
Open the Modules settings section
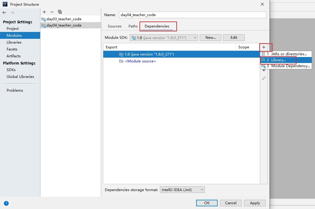pyautogui.click(x=20, y=36)
